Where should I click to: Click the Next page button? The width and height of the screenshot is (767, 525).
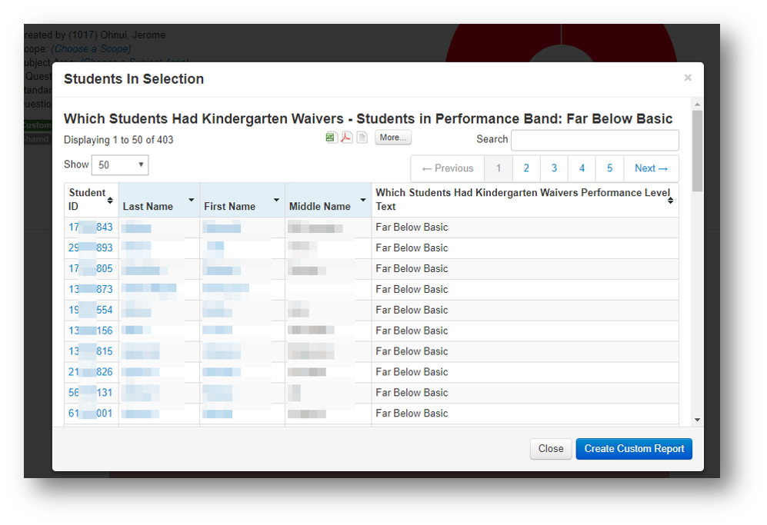[x=651, y=168]
